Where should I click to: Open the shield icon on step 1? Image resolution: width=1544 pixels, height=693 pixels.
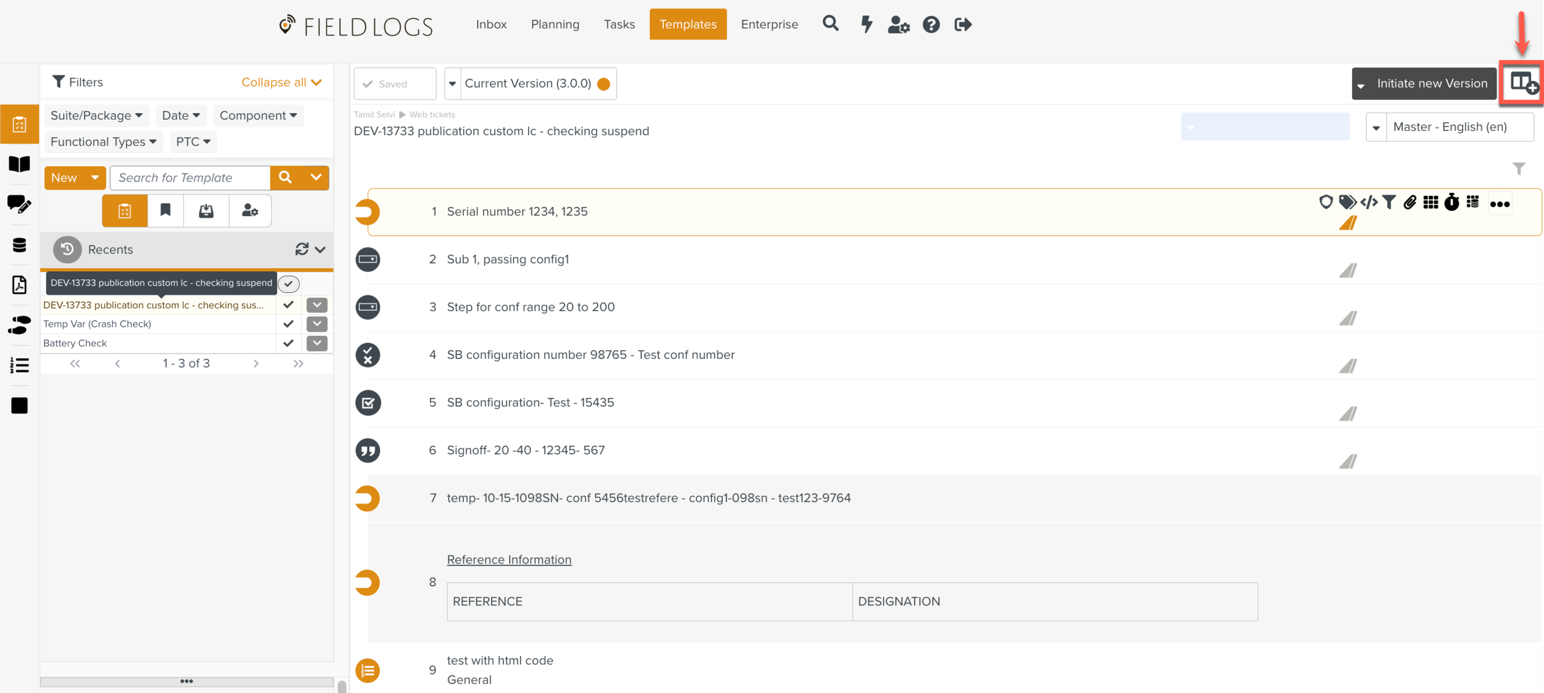(1325, 203)
